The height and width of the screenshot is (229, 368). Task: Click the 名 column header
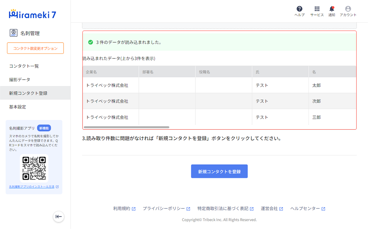click(332, 72)
